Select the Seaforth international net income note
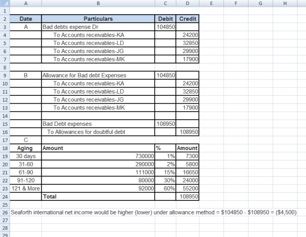 click(154, 212)
